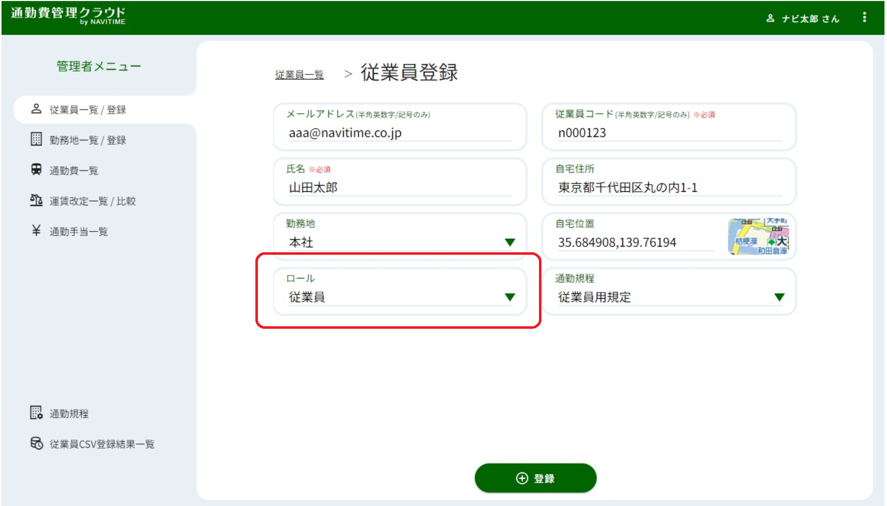The height and width of the screenshot is (506, 887).
Task: Click the plus circle icon on 登録 button
Action: click(522, 478)
